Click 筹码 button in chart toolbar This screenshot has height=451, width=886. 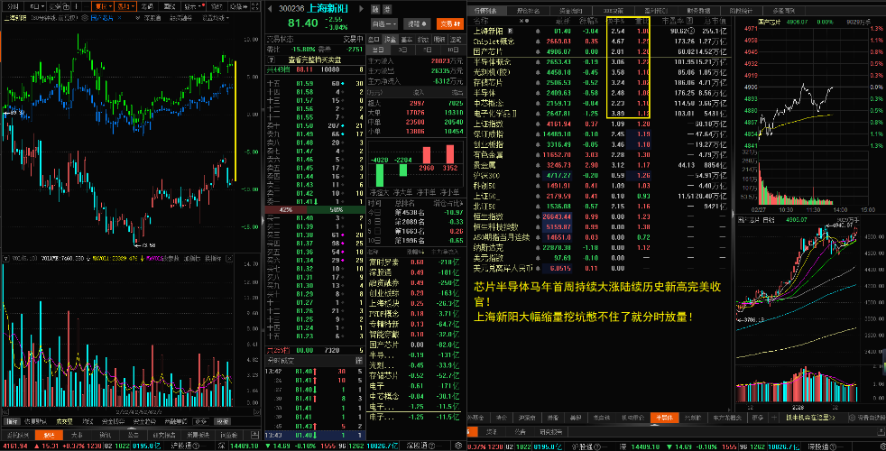147,7
